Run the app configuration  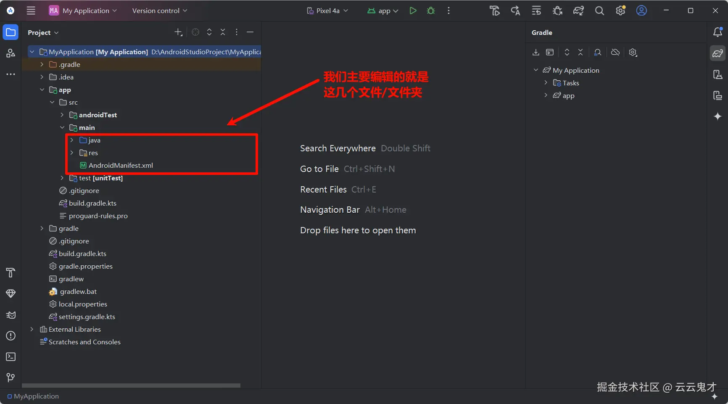[413, 11]
